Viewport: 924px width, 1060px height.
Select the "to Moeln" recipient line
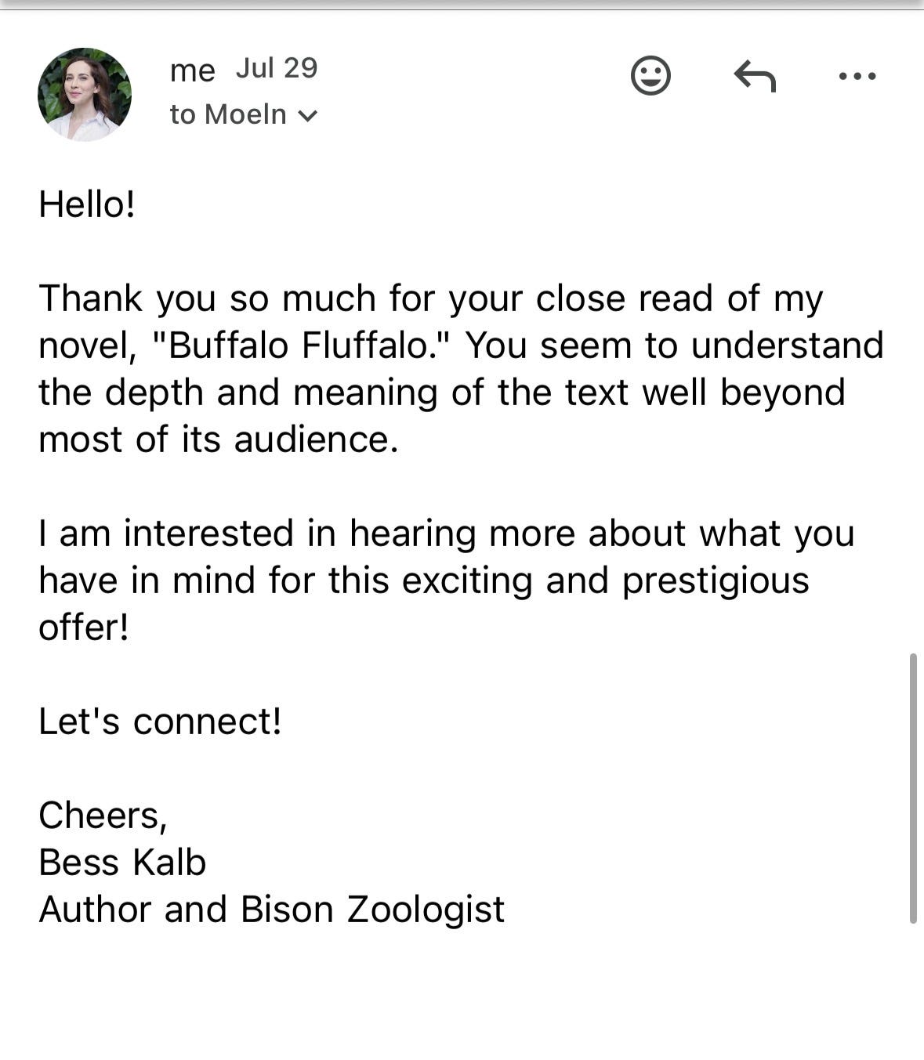click(244, 115)
